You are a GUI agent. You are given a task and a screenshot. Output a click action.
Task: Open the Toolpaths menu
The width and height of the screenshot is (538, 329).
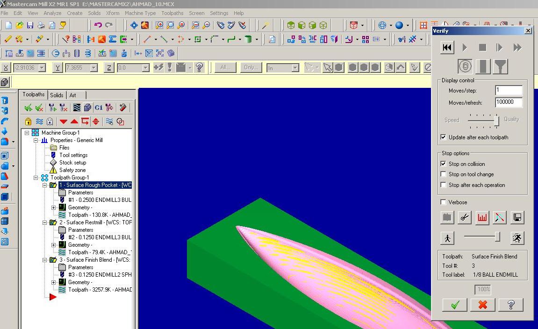pyautogui.click(x=172, y=13)
